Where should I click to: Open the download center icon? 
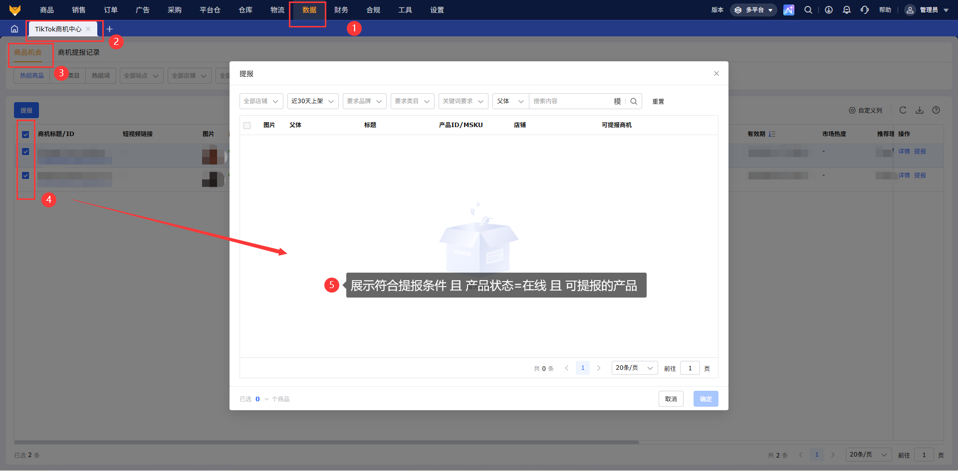tap(829, 10)
